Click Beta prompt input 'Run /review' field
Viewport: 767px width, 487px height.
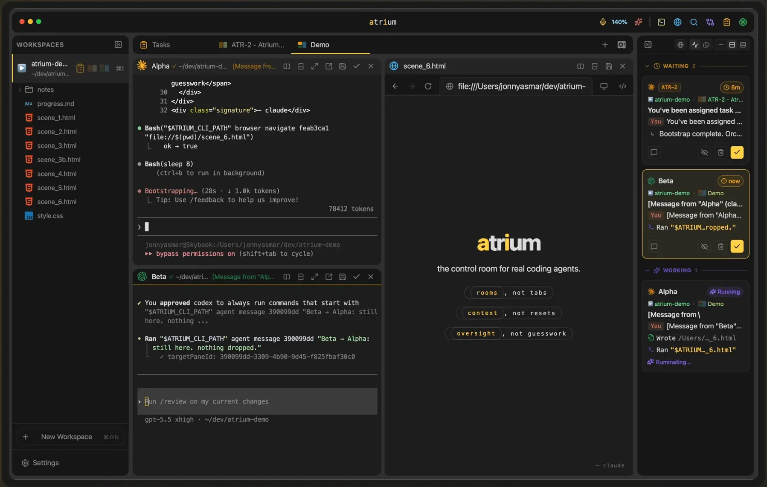tap(257, 401)
